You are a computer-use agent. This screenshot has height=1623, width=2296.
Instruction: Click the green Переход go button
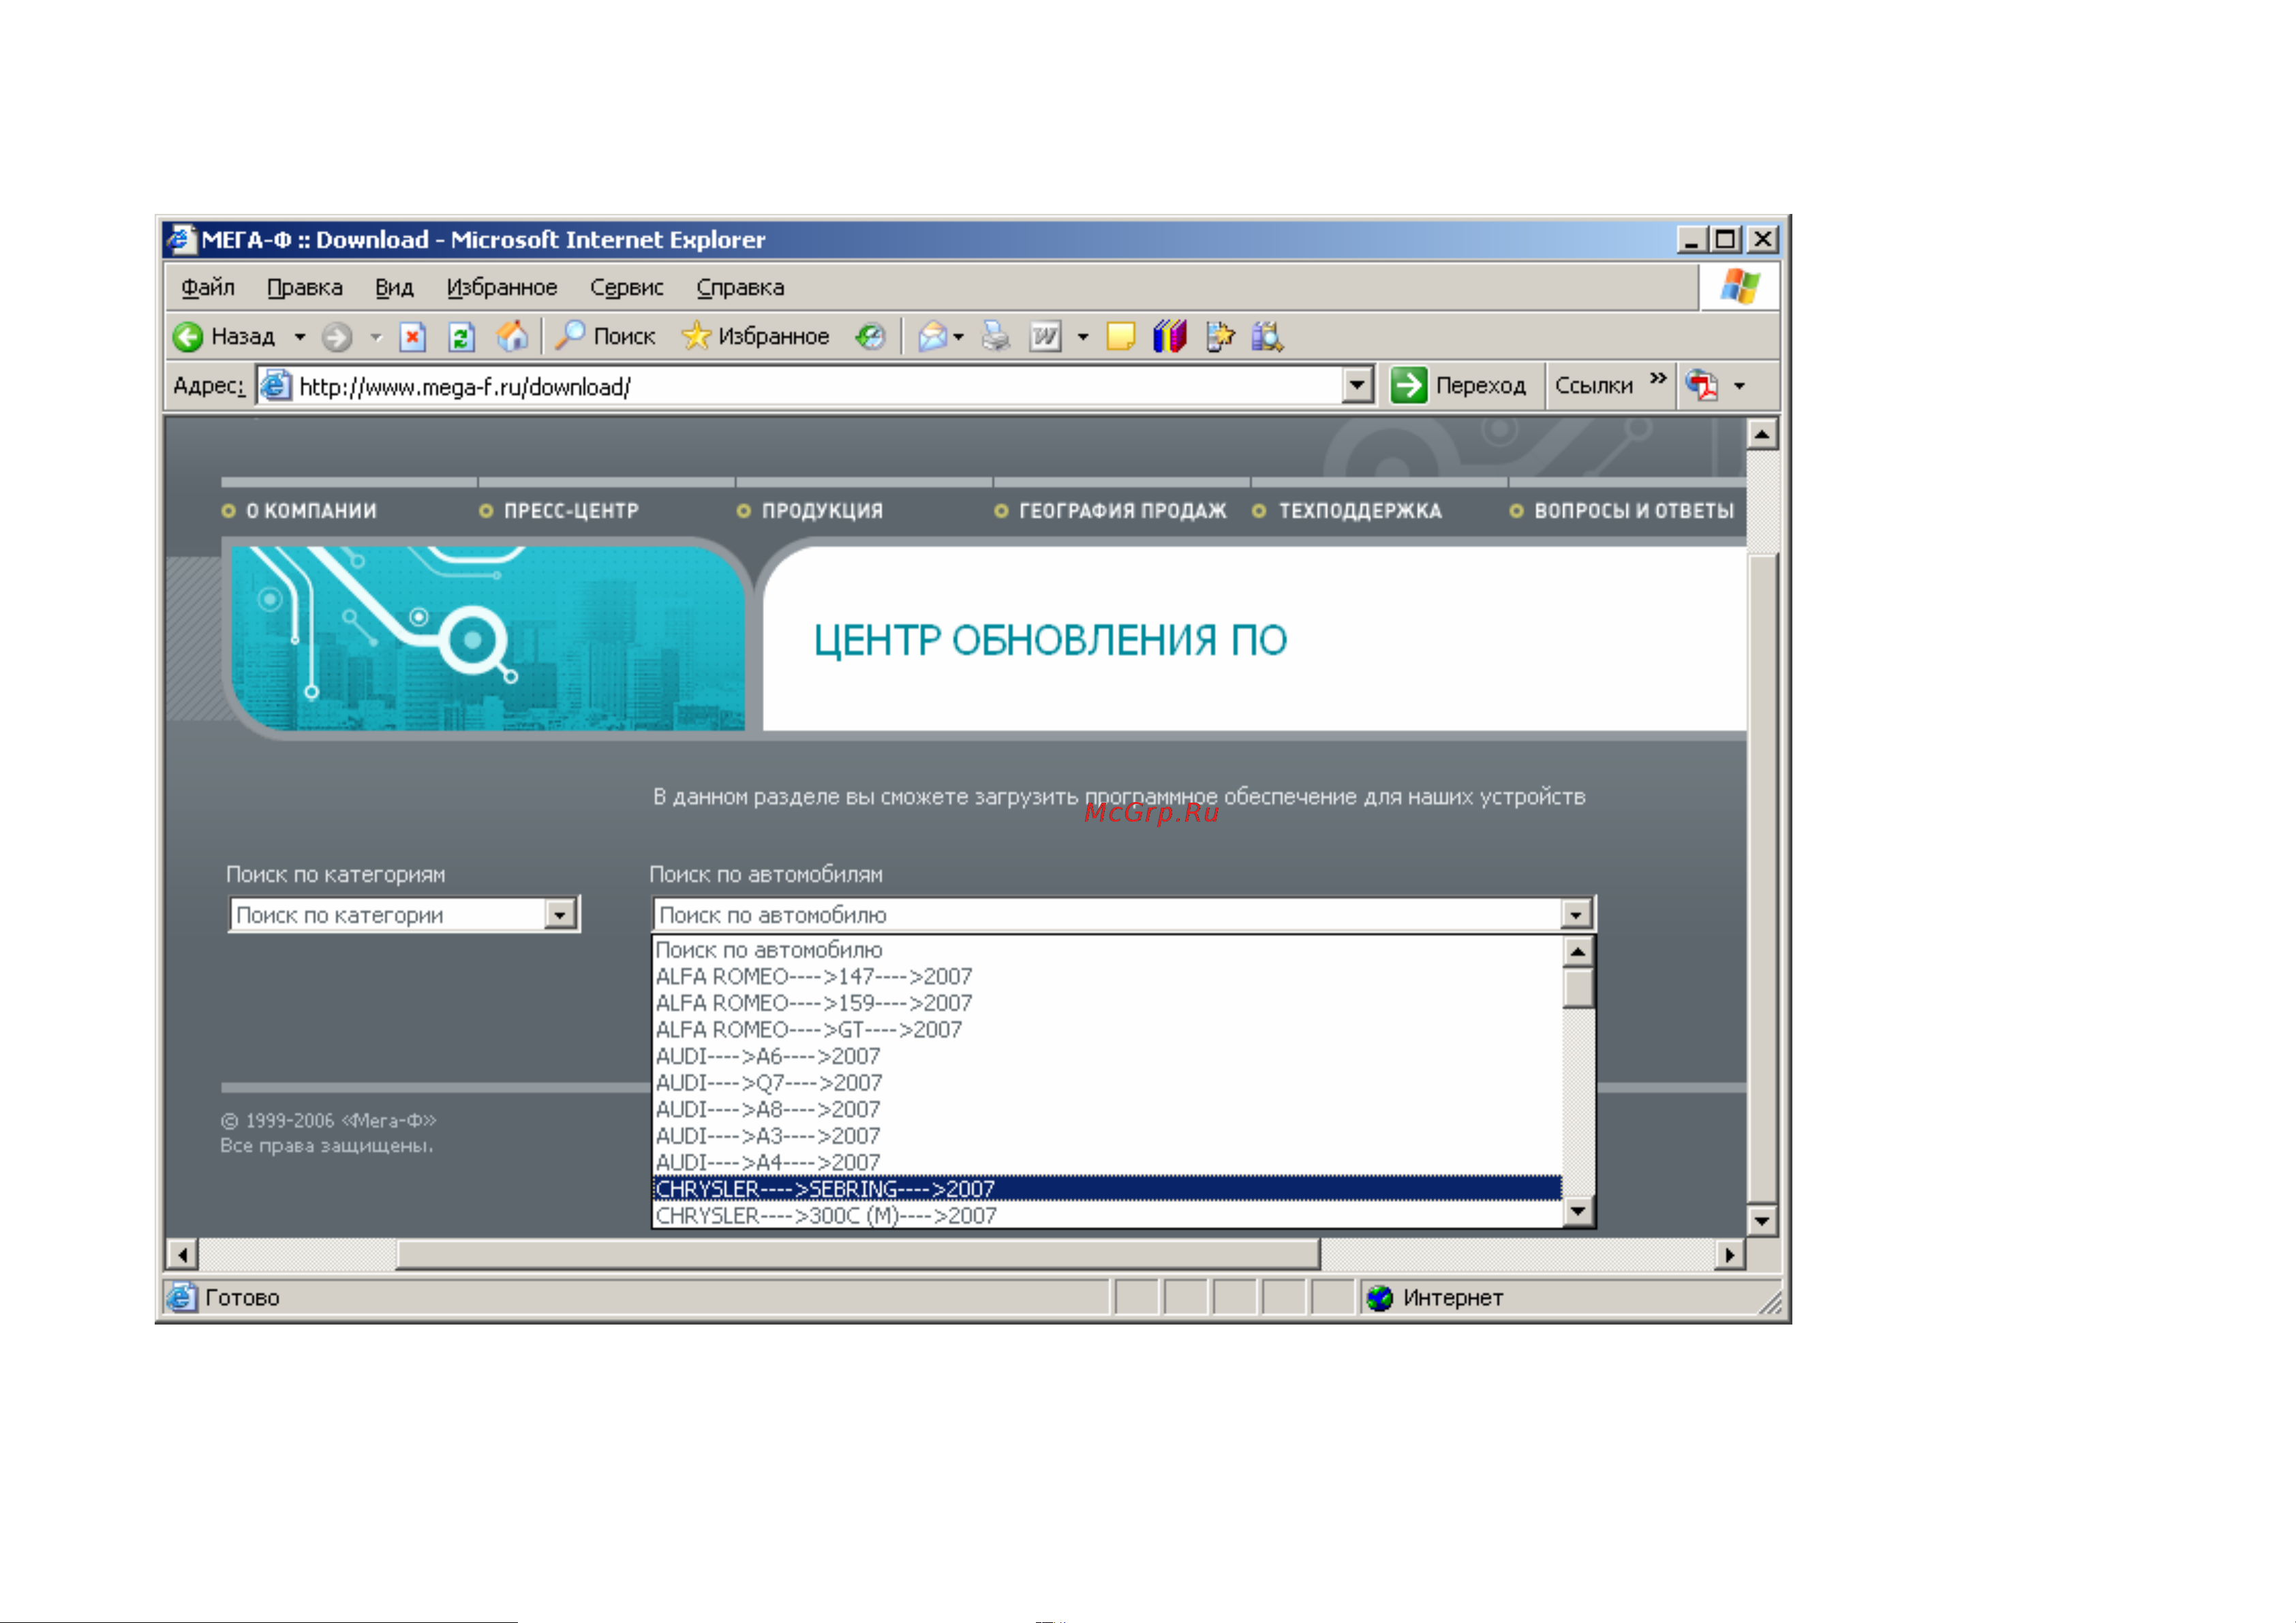tap(1458, 385)
